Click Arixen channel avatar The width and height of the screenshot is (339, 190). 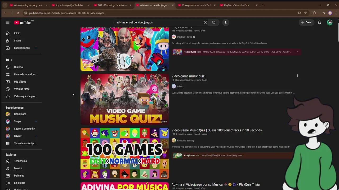point(174,86)
